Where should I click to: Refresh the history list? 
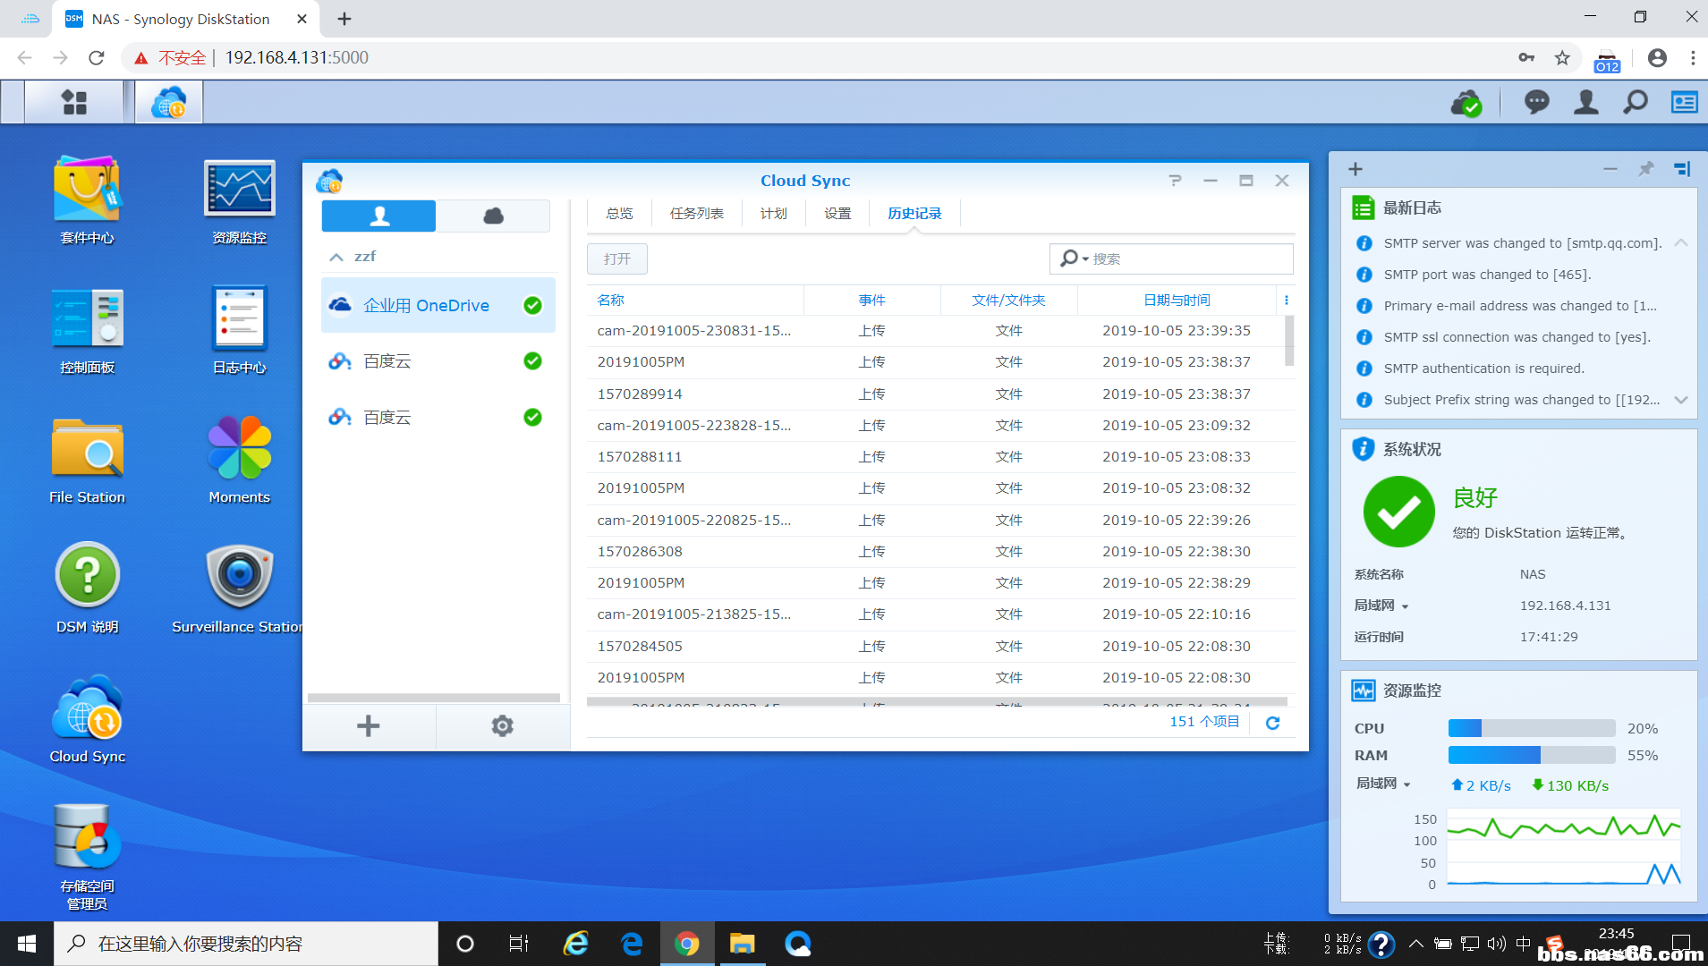point(1272,723)
